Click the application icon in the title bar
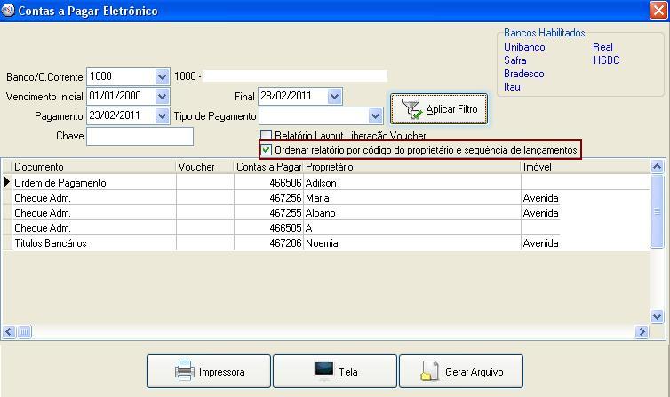The width and height of the screenshot is (670, 397). (x=9, y=11)
